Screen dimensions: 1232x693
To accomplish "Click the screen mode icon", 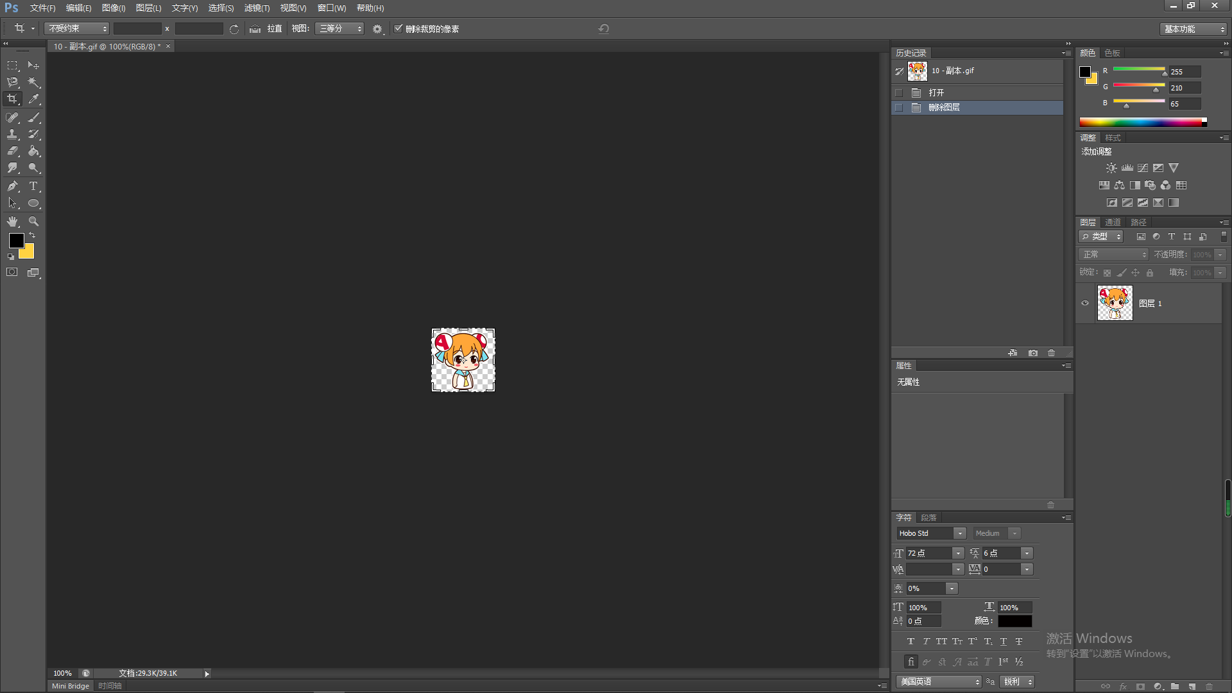I will coord(33,272).
